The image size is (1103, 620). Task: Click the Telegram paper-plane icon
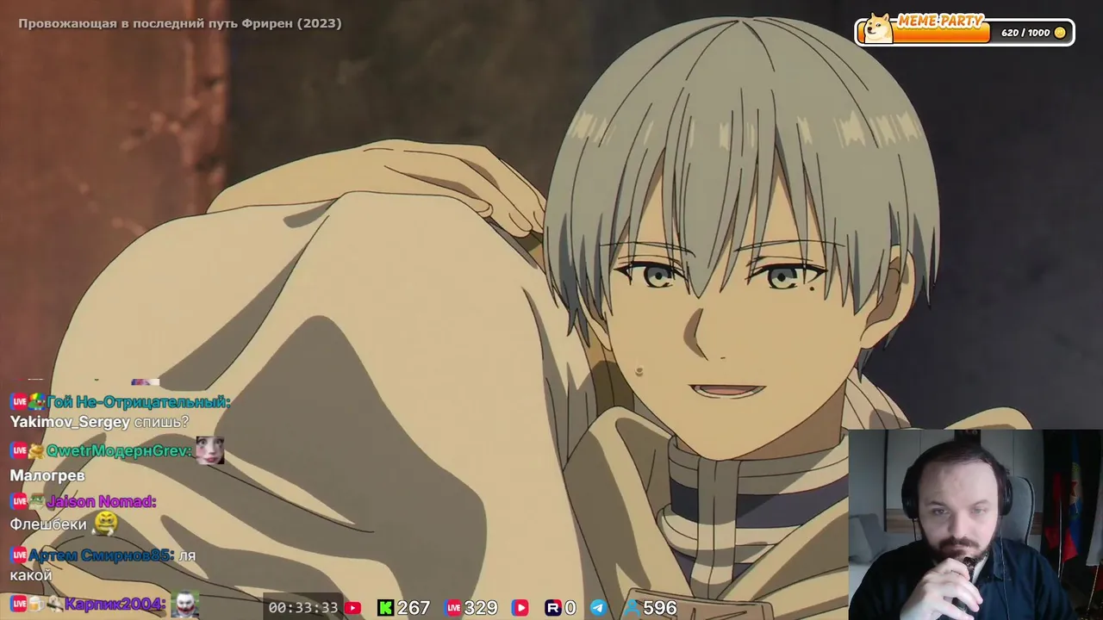pos(598,608)
